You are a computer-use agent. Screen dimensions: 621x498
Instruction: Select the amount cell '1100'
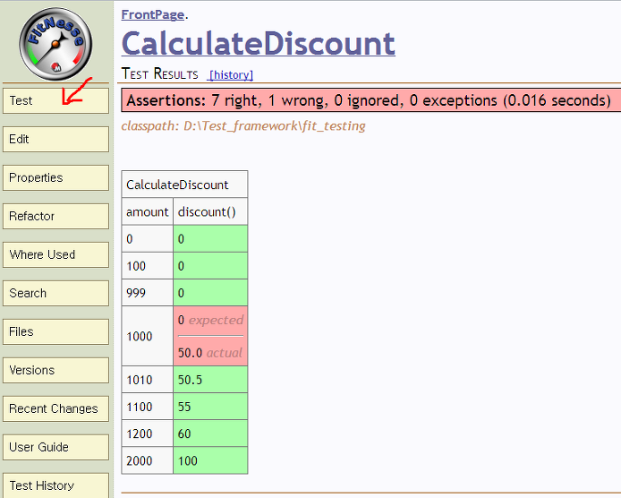148,407
